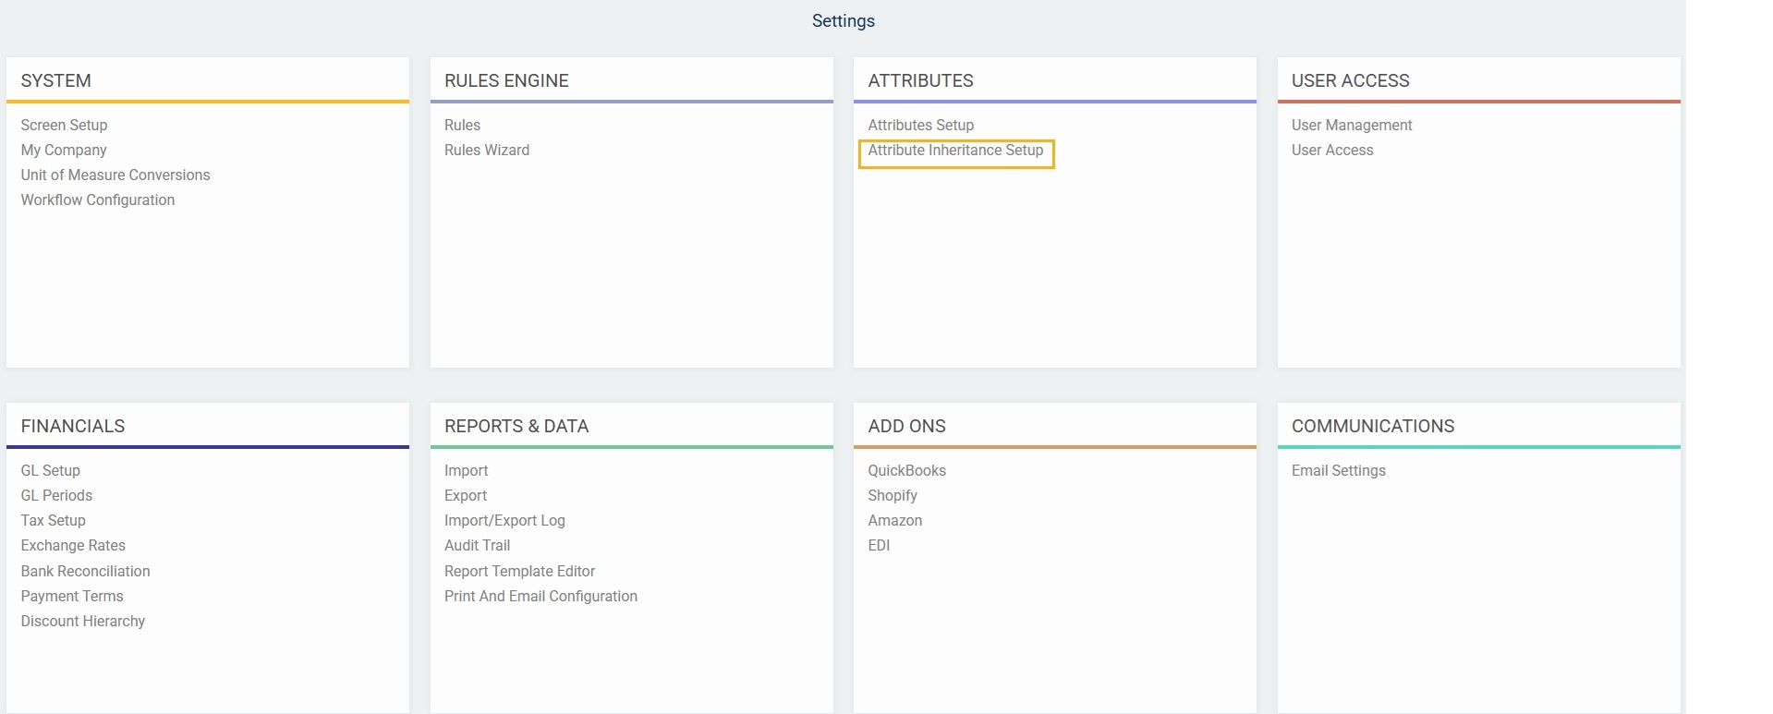Viewport: 1773px width, 714px height.
Task: Open Exchange Rates
Action: tap(73, 545)
